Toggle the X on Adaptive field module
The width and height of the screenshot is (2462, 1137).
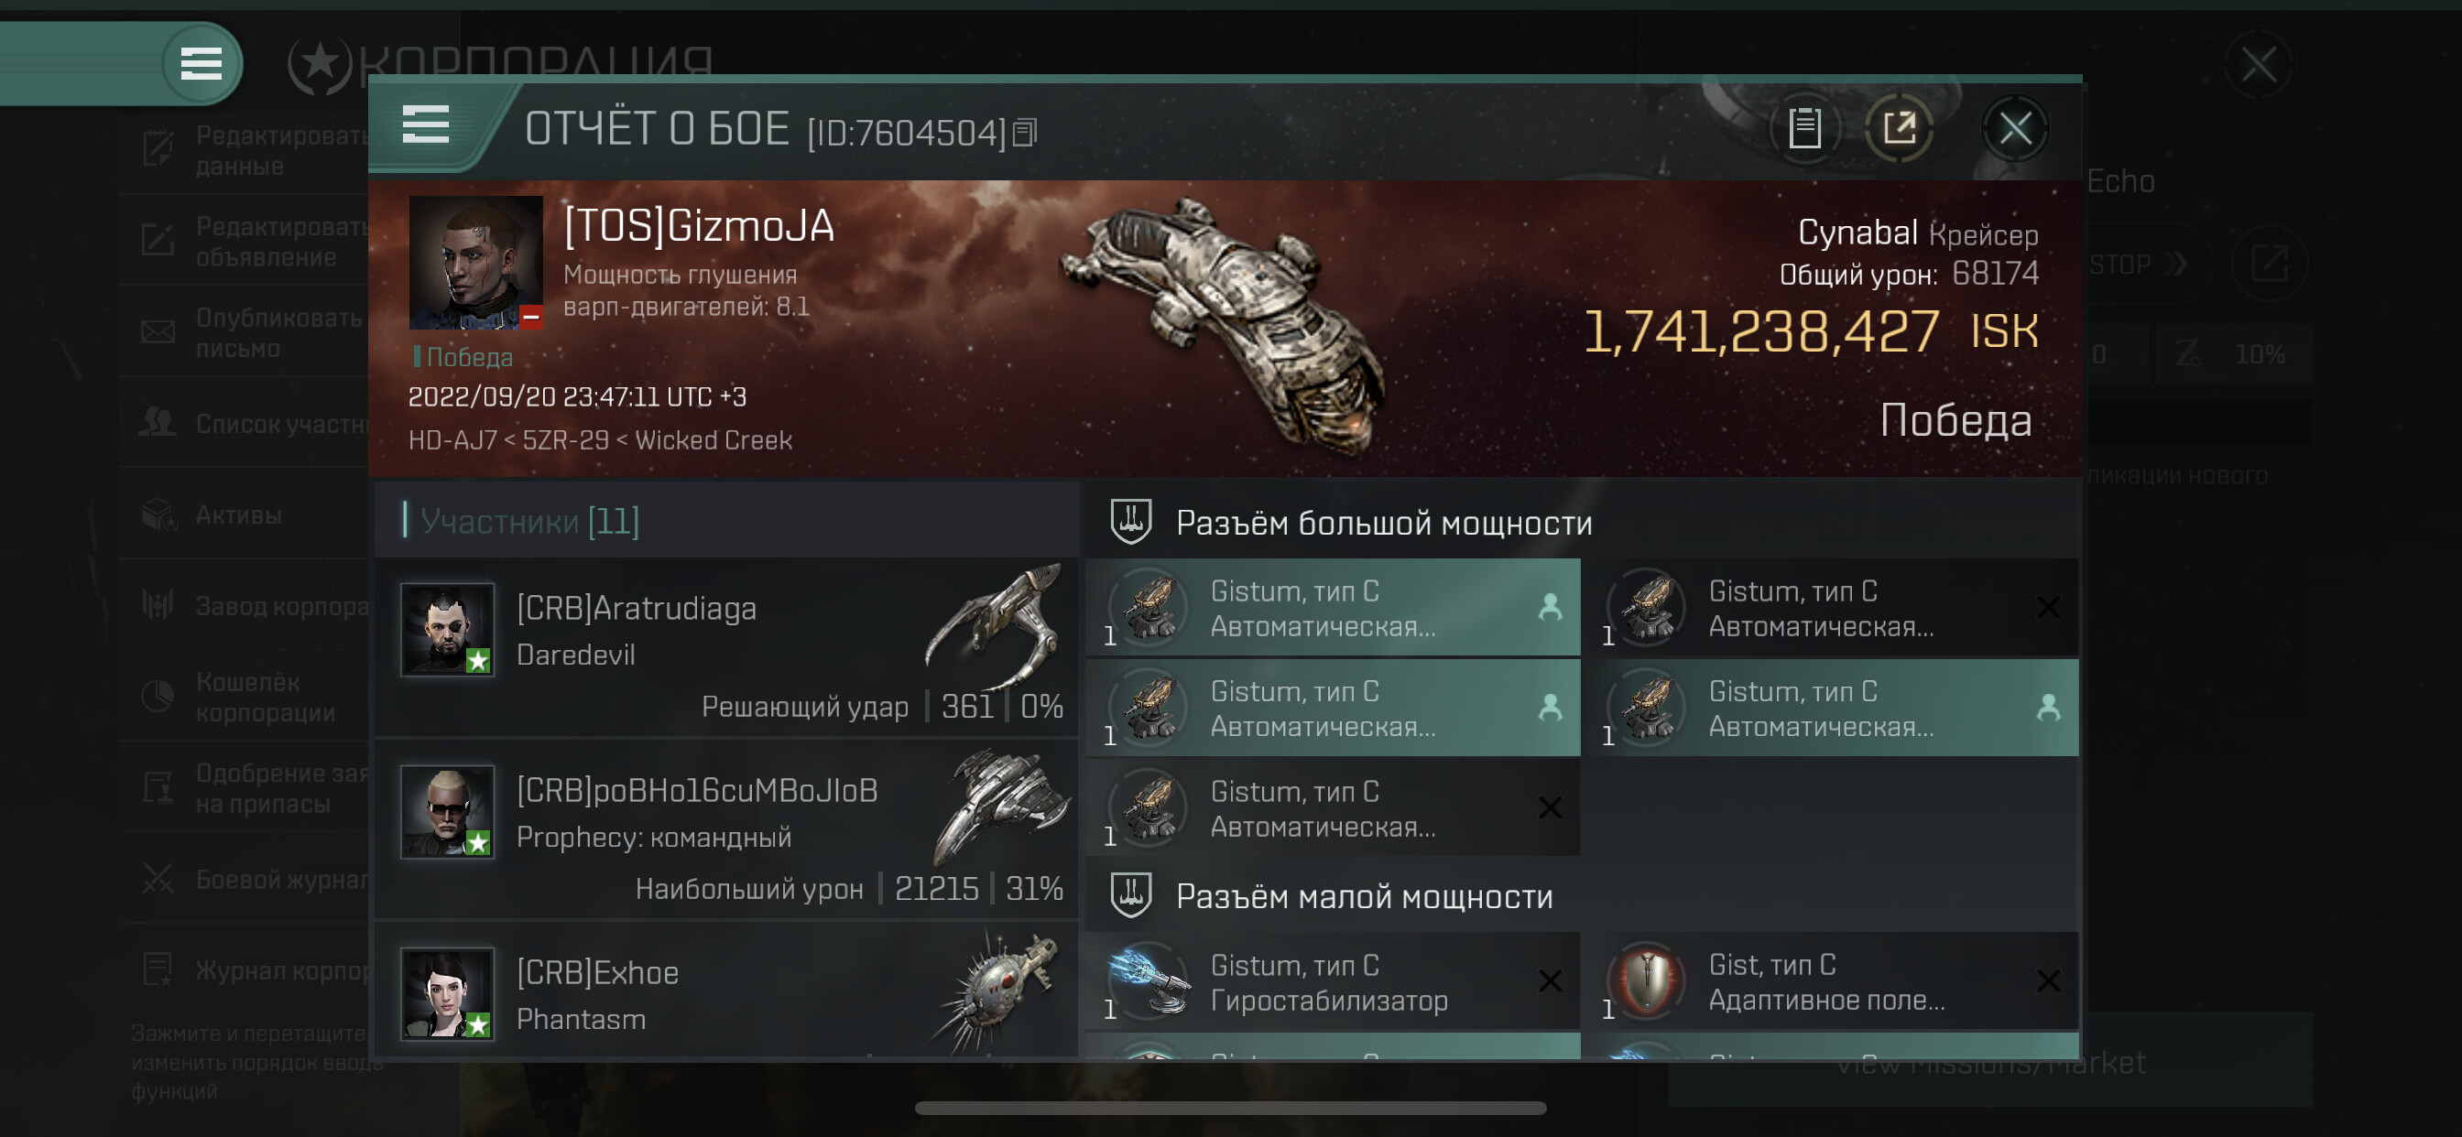(x=2047, y=980)
